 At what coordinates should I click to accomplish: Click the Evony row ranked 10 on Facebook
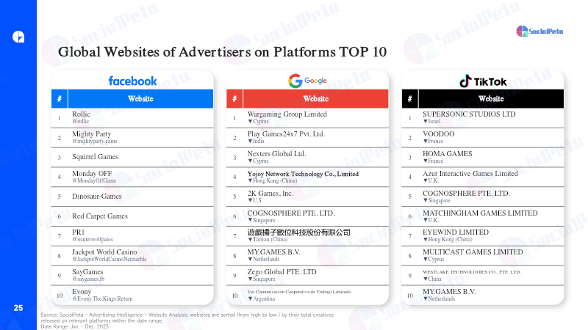pyautogui.click(x=132, y=296)
